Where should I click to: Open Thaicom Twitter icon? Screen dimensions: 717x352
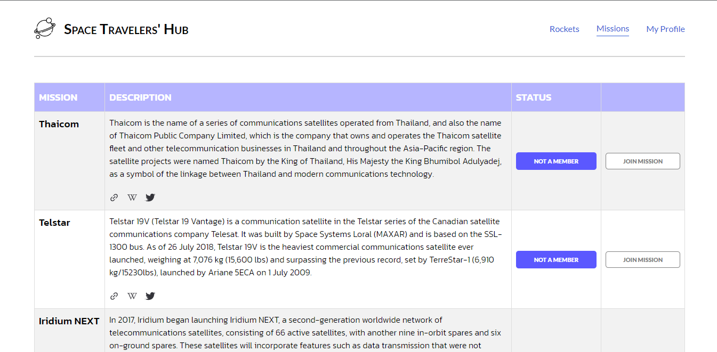tap(150, 198)
